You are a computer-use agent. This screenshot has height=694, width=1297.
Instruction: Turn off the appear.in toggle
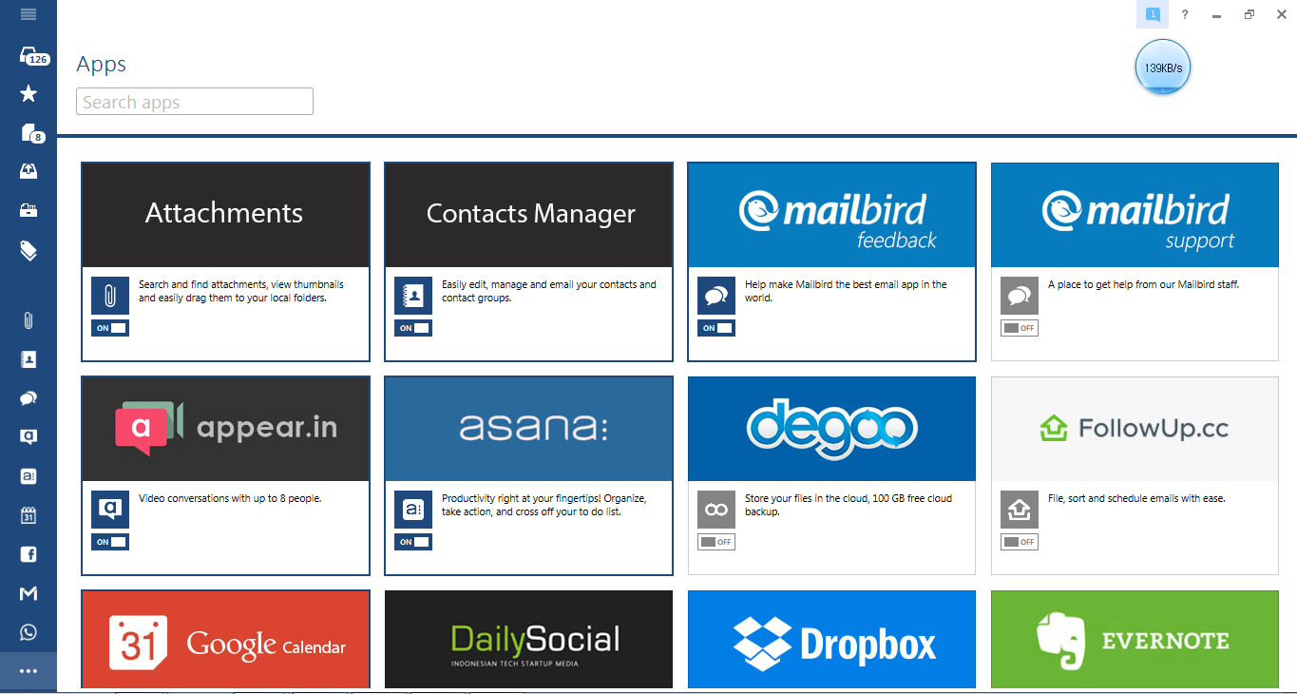coord(110,542)
